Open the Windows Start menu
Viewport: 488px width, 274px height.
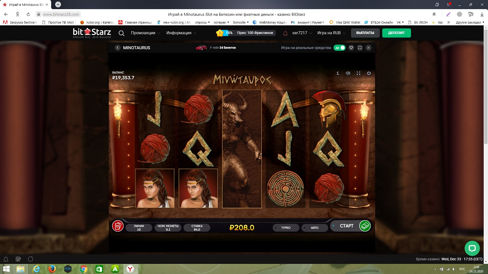(6, 269)
